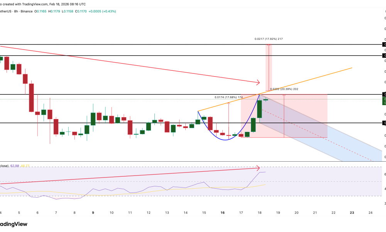
Task: Click date 23 on the time axis
Action: 352,213
